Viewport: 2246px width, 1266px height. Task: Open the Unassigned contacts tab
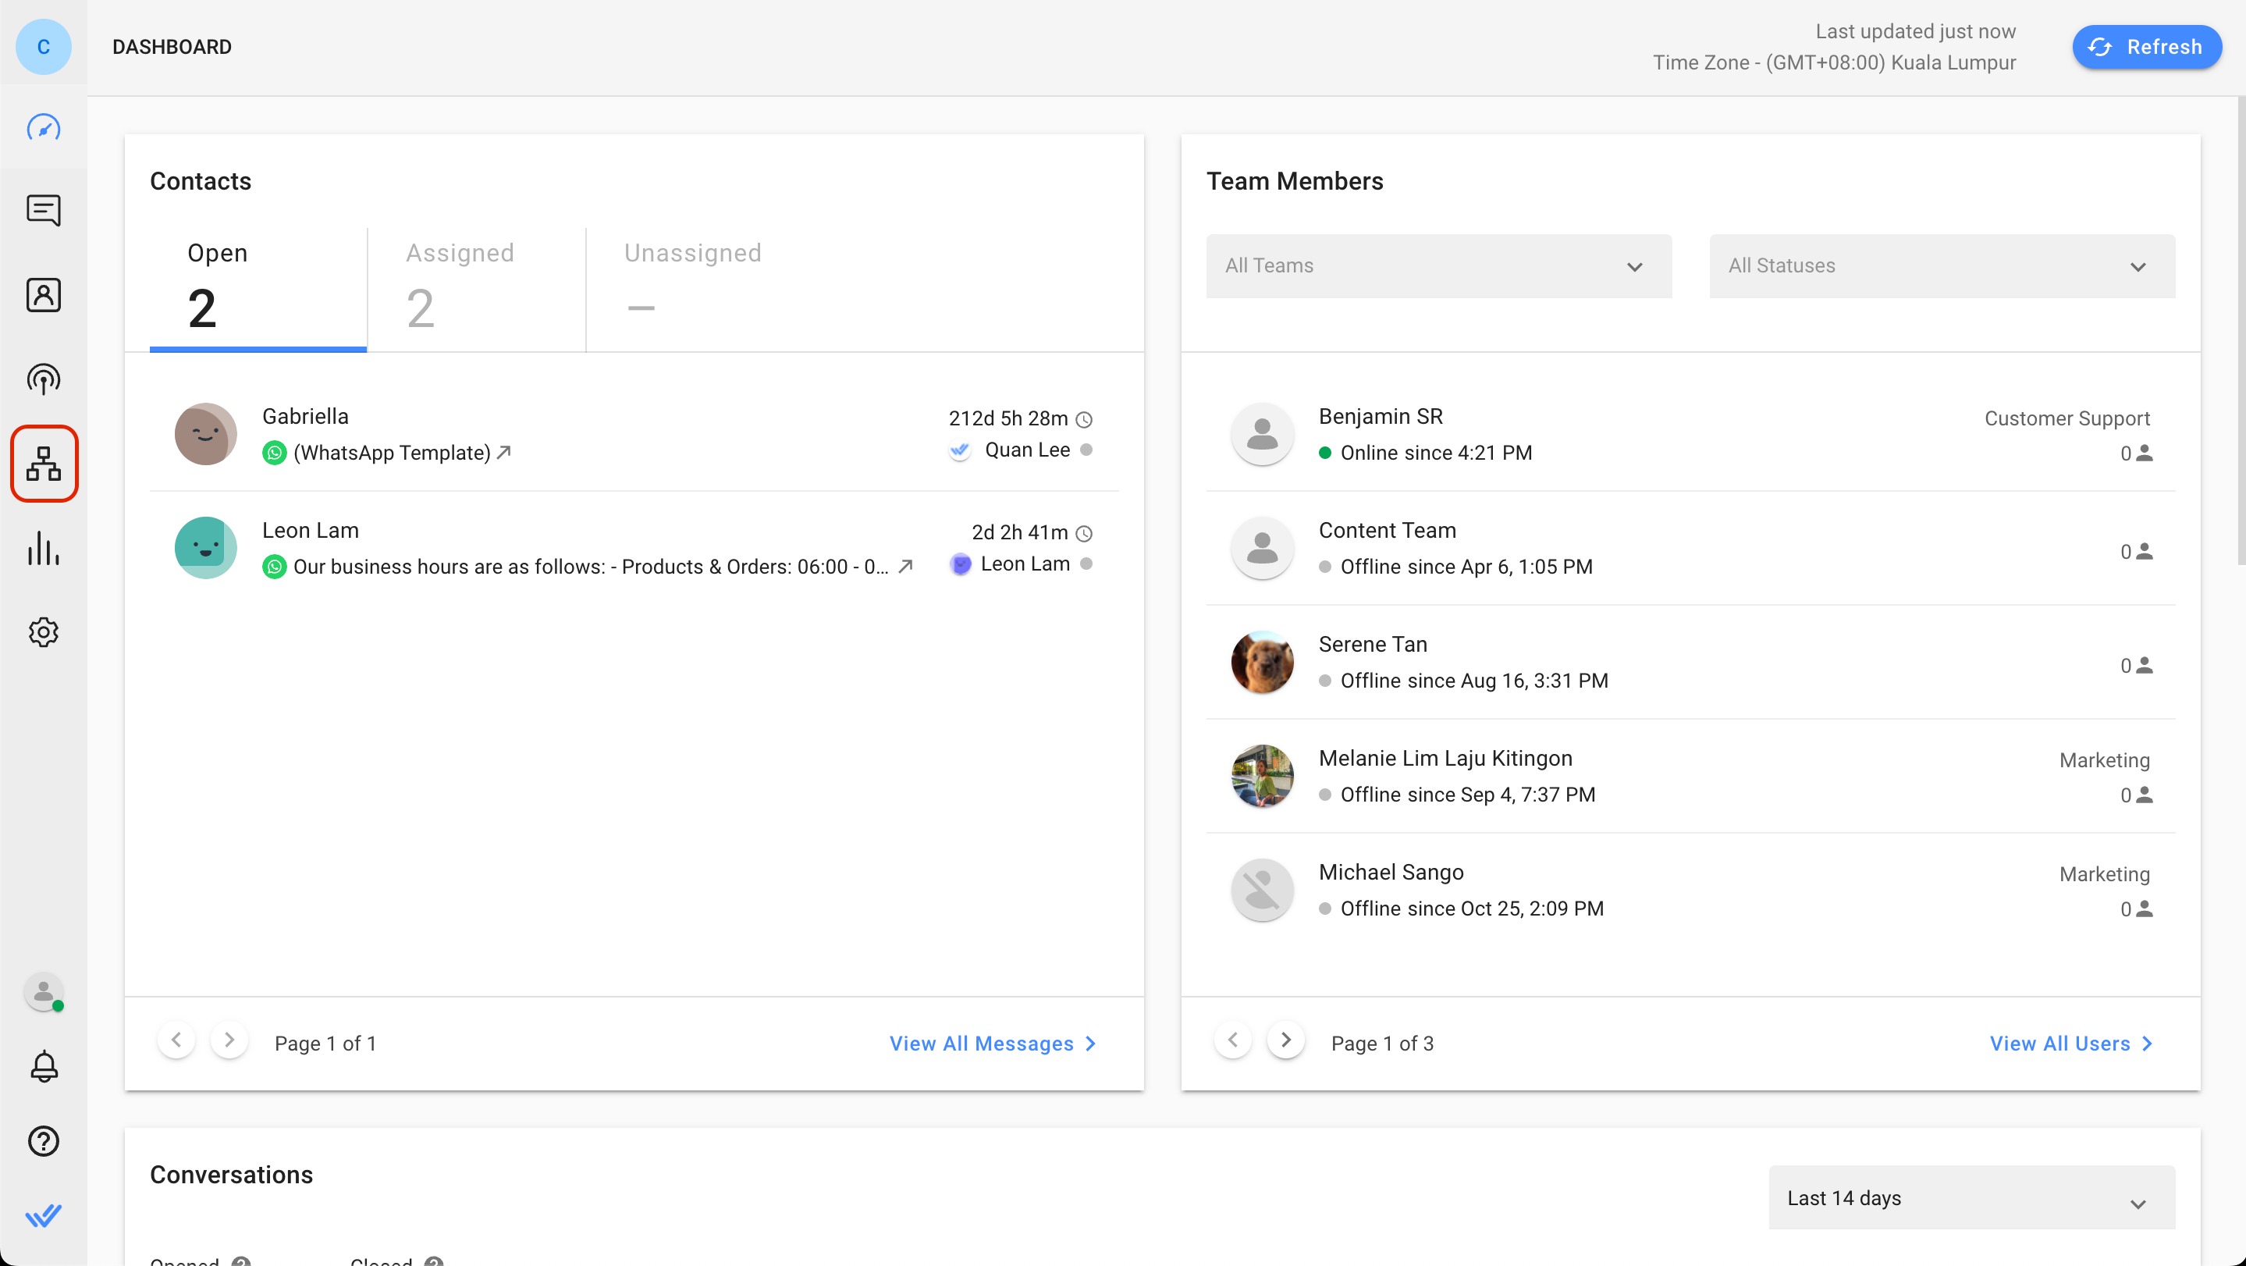[x=691, y=281]
